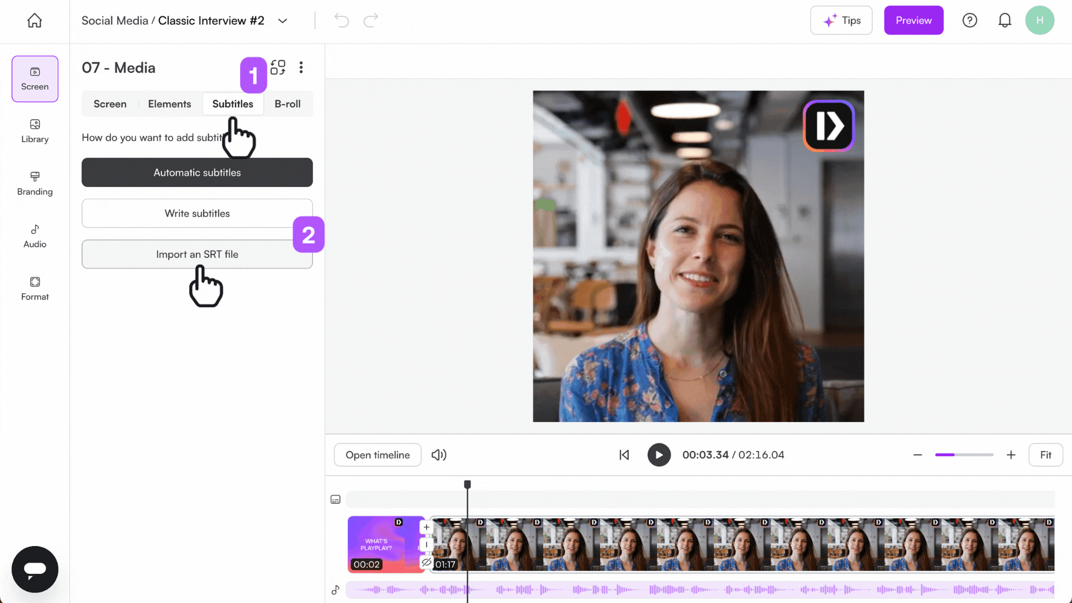
Task: Open help via the question mark icon
Action: (970, 20)
